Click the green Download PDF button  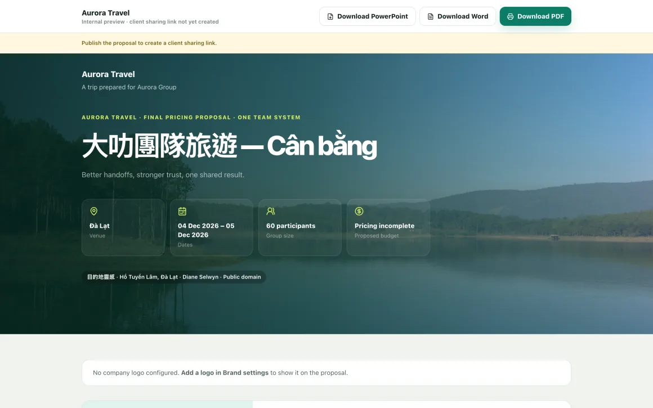[x=535, y=16]
